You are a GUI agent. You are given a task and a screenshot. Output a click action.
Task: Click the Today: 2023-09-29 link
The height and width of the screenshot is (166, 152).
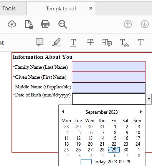pyautogui.click(x=112, y=162)
